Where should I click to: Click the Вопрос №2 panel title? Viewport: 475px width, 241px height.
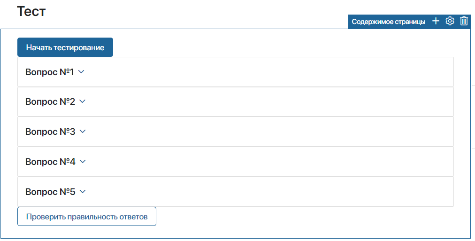click(50, 102)
